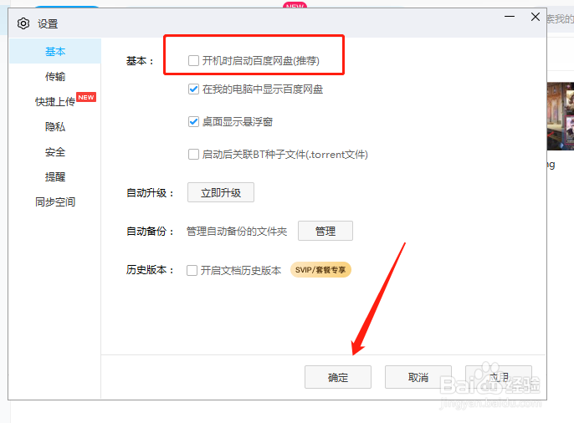Enable 开启文档历史版本 checkbox

[192, 270]
